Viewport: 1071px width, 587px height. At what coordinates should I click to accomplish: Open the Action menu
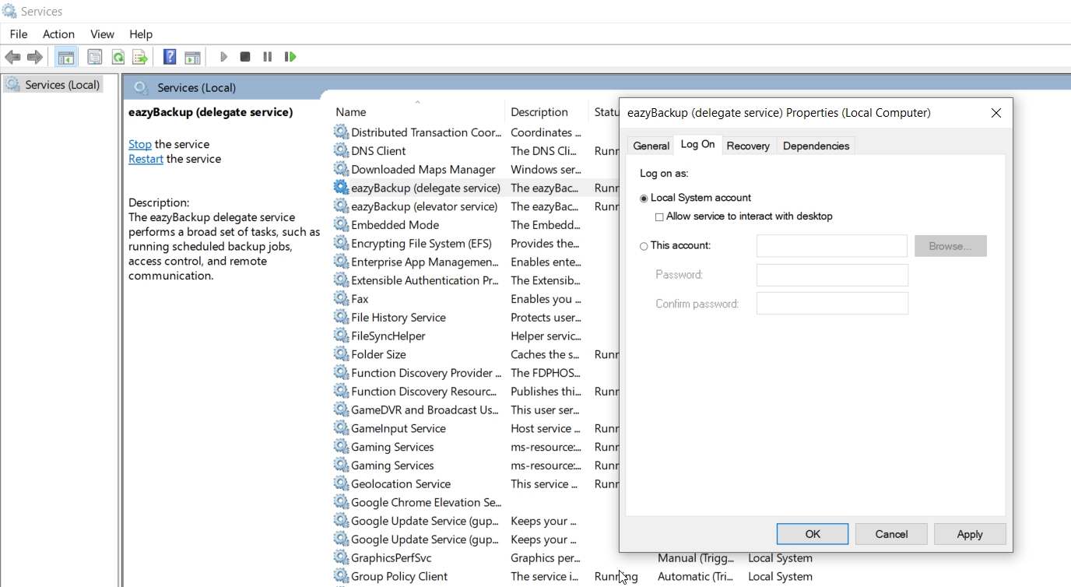coord(58,34)
